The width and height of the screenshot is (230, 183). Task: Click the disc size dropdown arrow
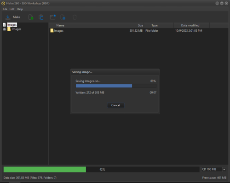coord(224,170)
